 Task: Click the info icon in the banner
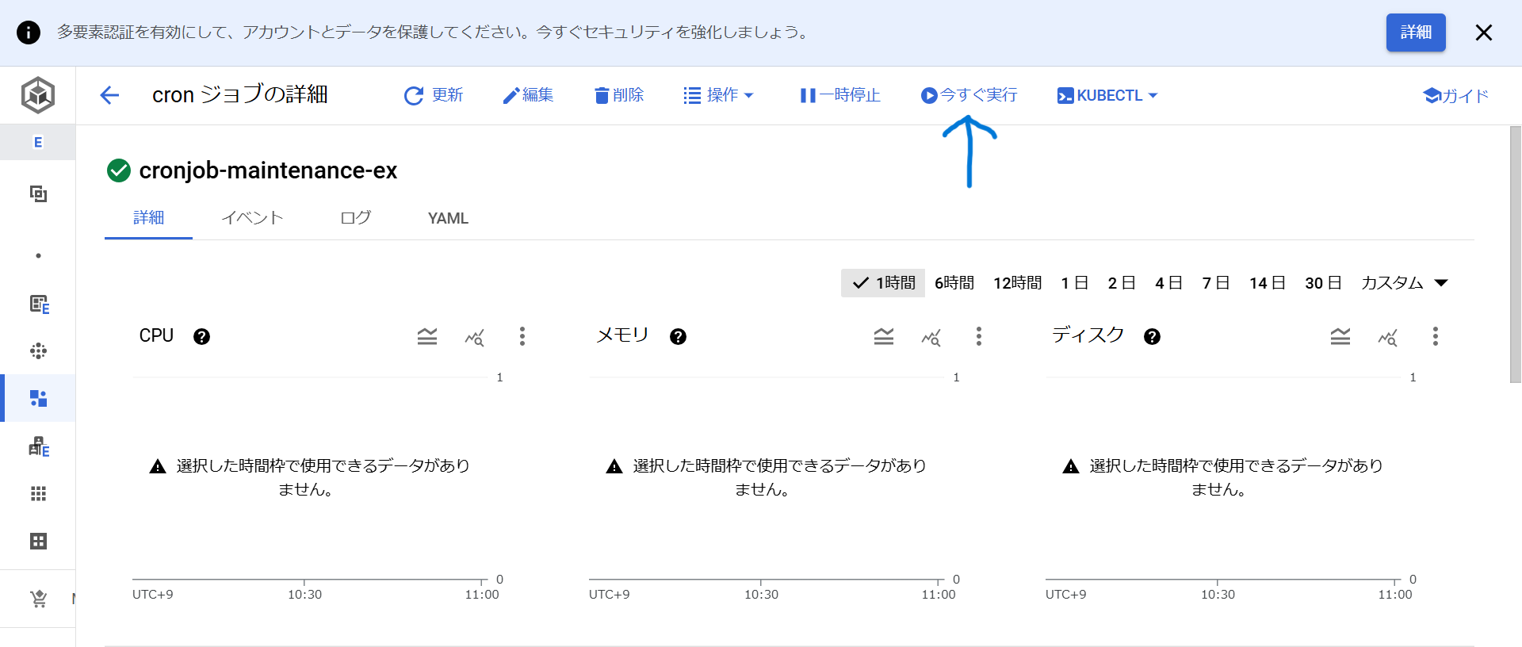click(29, 33)
